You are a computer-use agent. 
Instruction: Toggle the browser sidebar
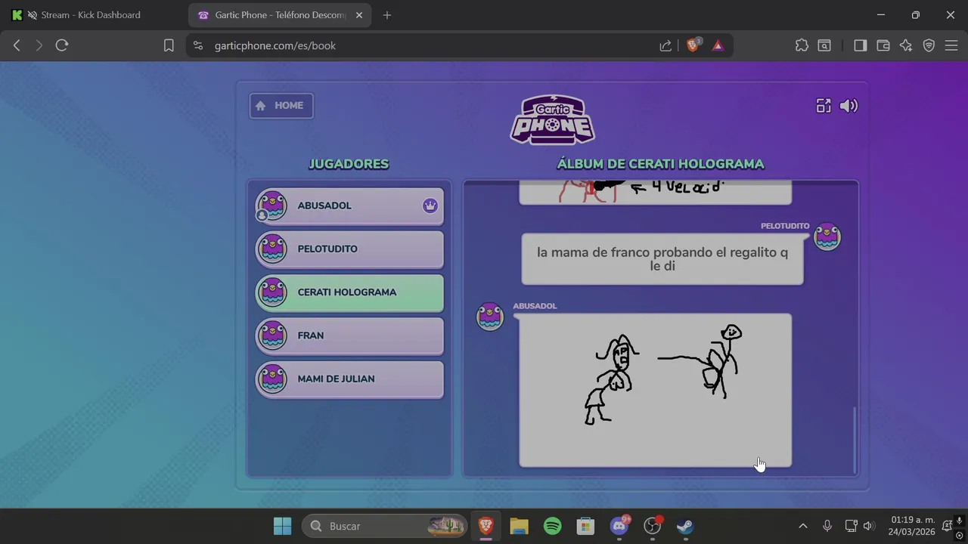860,45
